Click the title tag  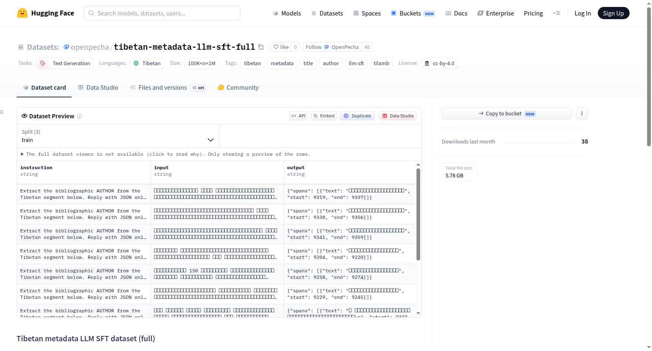click(308, 63)
